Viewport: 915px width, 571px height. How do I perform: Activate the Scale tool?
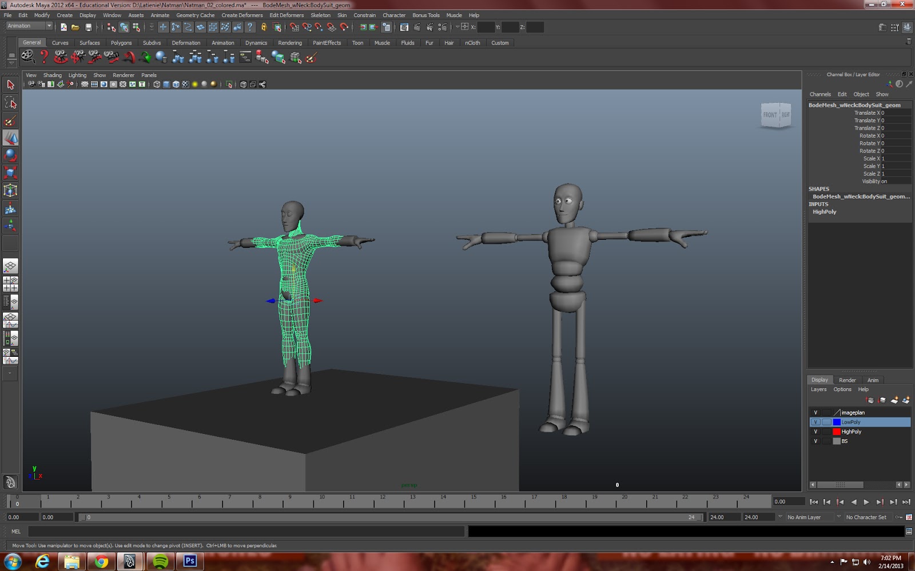[x=10, y=172]
